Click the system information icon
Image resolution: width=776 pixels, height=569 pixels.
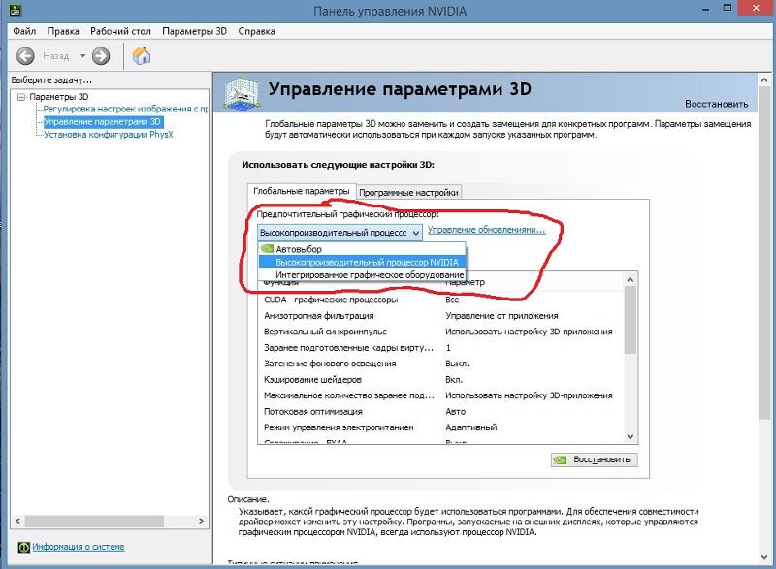[x=23, y=548]
